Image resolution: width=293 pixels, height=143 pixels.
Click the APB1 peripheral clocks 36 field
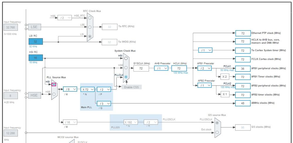point(243,69)
